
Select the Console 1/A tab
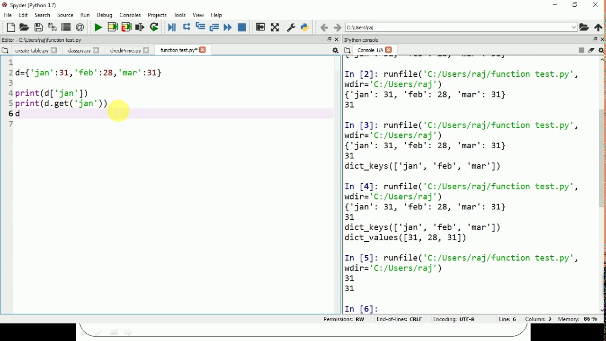click(370, 50)
